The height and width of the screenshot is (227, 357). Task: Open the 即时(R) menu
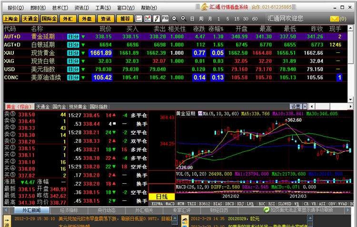[x=38, y=8]
